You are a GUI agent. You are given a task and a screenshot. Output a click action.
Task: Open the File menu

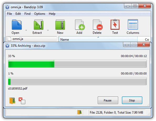point(9,14)
